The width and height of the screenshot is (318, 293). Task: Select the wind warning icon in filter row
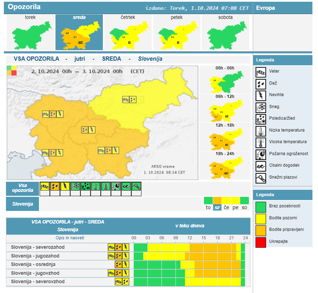coord(45,187)
